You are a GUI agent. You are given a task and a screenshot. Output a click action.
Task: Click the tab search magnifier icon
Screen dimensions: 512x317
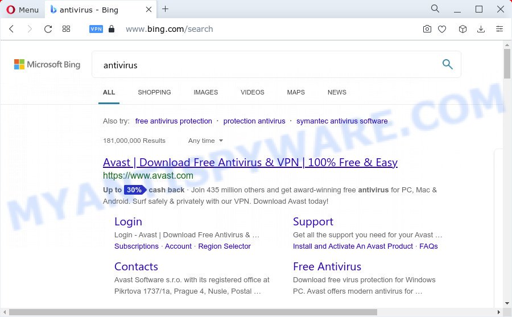435,9
